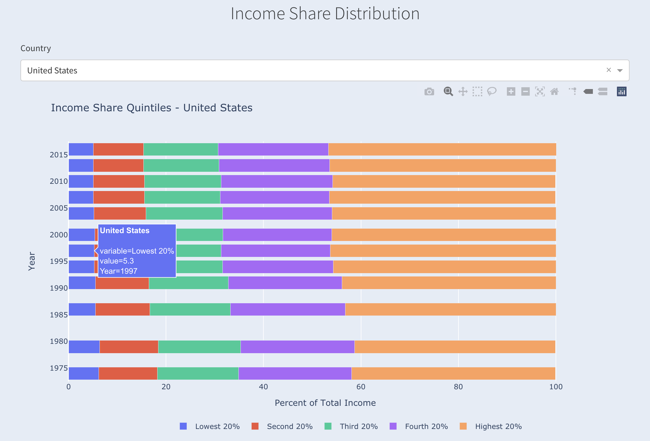
Task: Select the pan tool
Action: point(462,91)
